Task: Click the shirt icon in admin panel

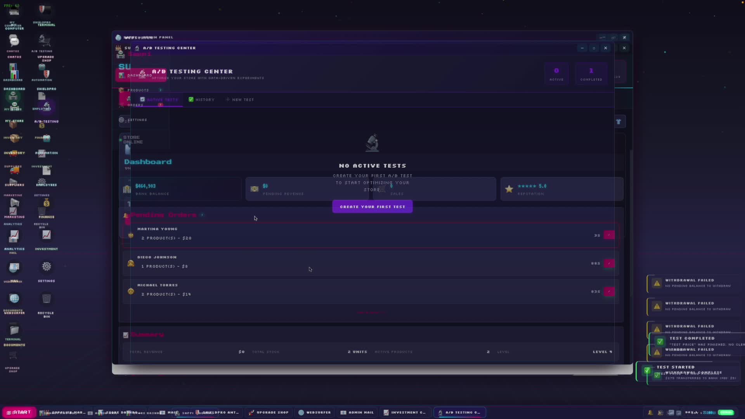Action: 619,122
